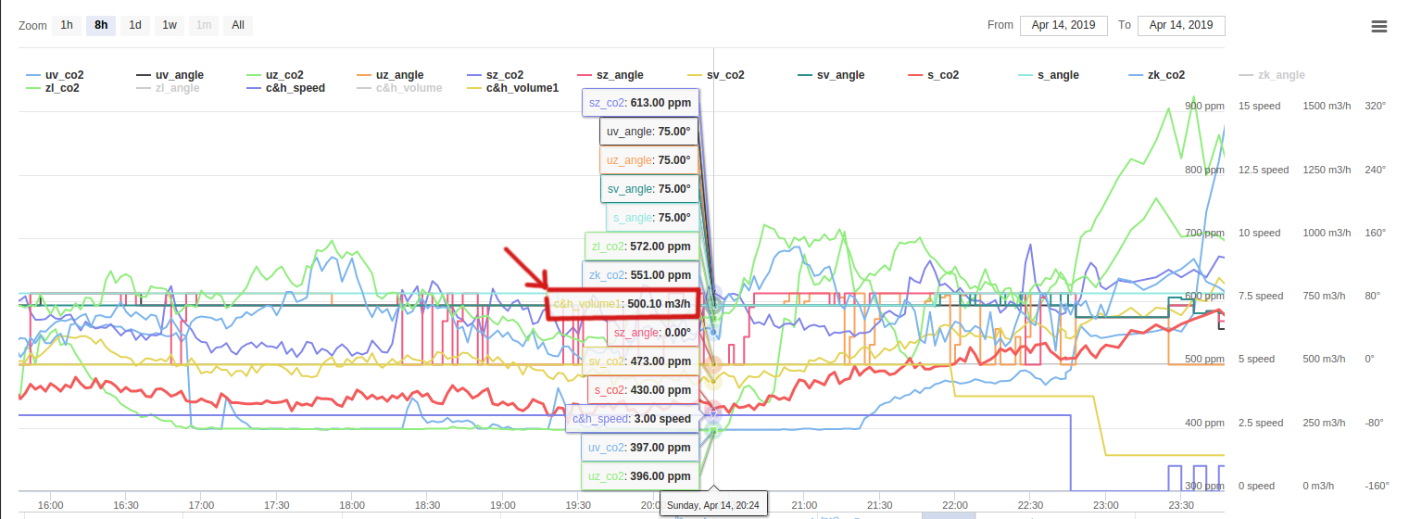Click the uz_co2 396.00 ppm tooltip
1409x519 pixels.
pos(640,476)
